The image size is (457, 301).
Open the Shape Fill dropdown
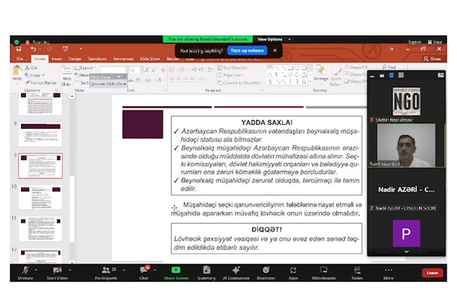click(357, 67)
